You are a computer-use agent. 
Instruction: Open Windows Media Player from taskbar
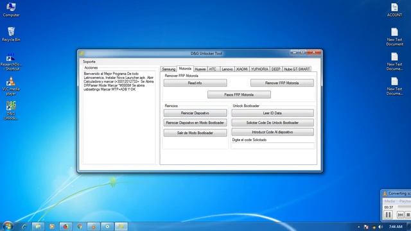[x=52, y=227]
